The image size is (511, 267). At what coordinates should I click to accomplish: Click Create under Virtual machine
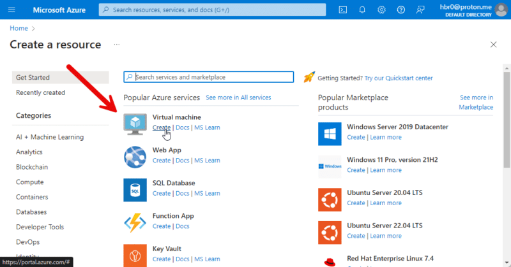click(x=162, y=127)
